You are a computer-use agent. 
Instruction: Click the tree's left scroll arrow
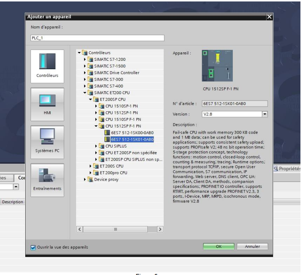(x=80, y=229)
